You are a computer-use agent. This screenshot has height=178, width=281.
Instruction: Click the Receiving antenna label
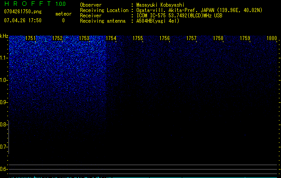103,21
